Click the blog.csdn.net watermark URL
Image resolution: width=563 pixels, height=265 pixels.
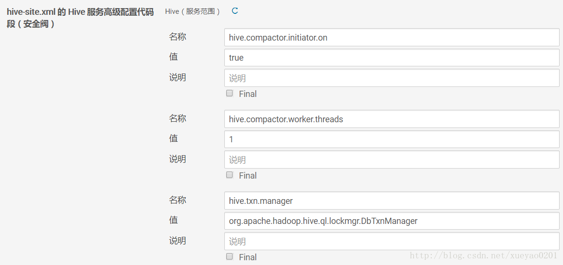(483, 256)
